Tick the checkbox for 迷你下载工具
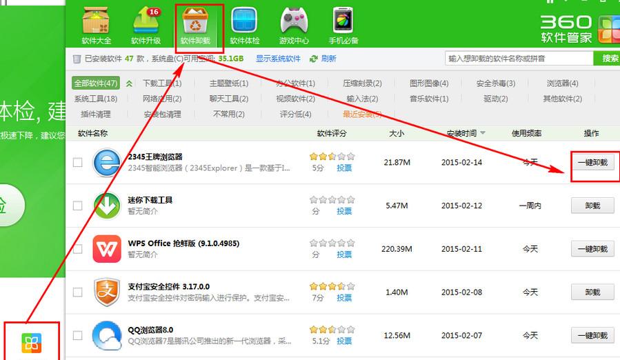The image size is (620, 360). tap(77, 206)
